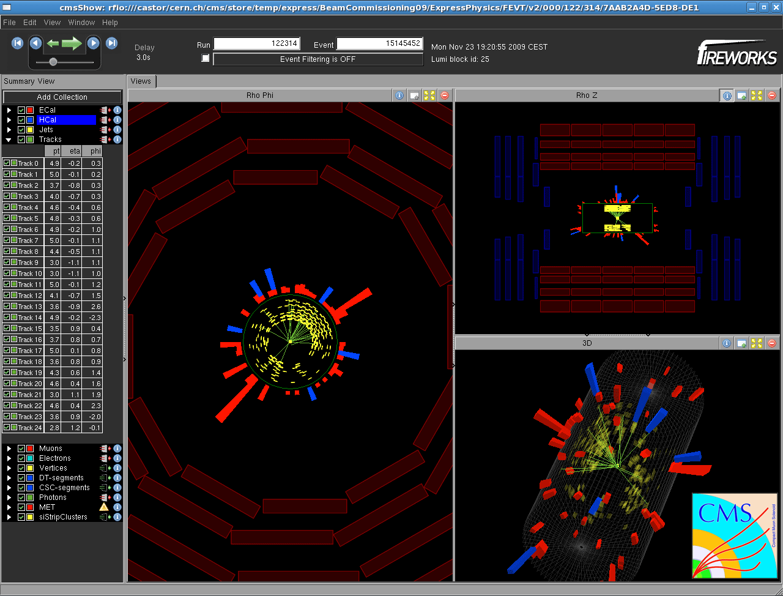783x596 pixels.
Task: Undock the Rho Z view to new window
Action: [x=741, y=95]
